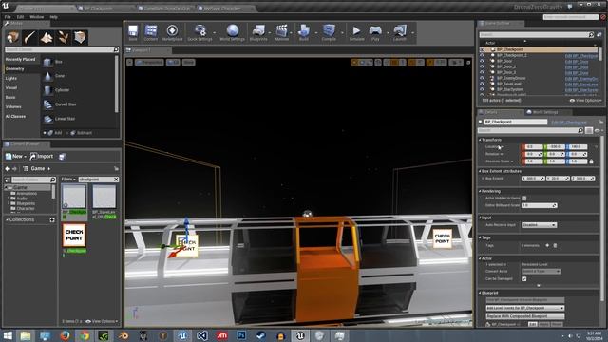Toggle the Can be Damaged checkbox
This screenshot has height=342, width=608.
524,278
